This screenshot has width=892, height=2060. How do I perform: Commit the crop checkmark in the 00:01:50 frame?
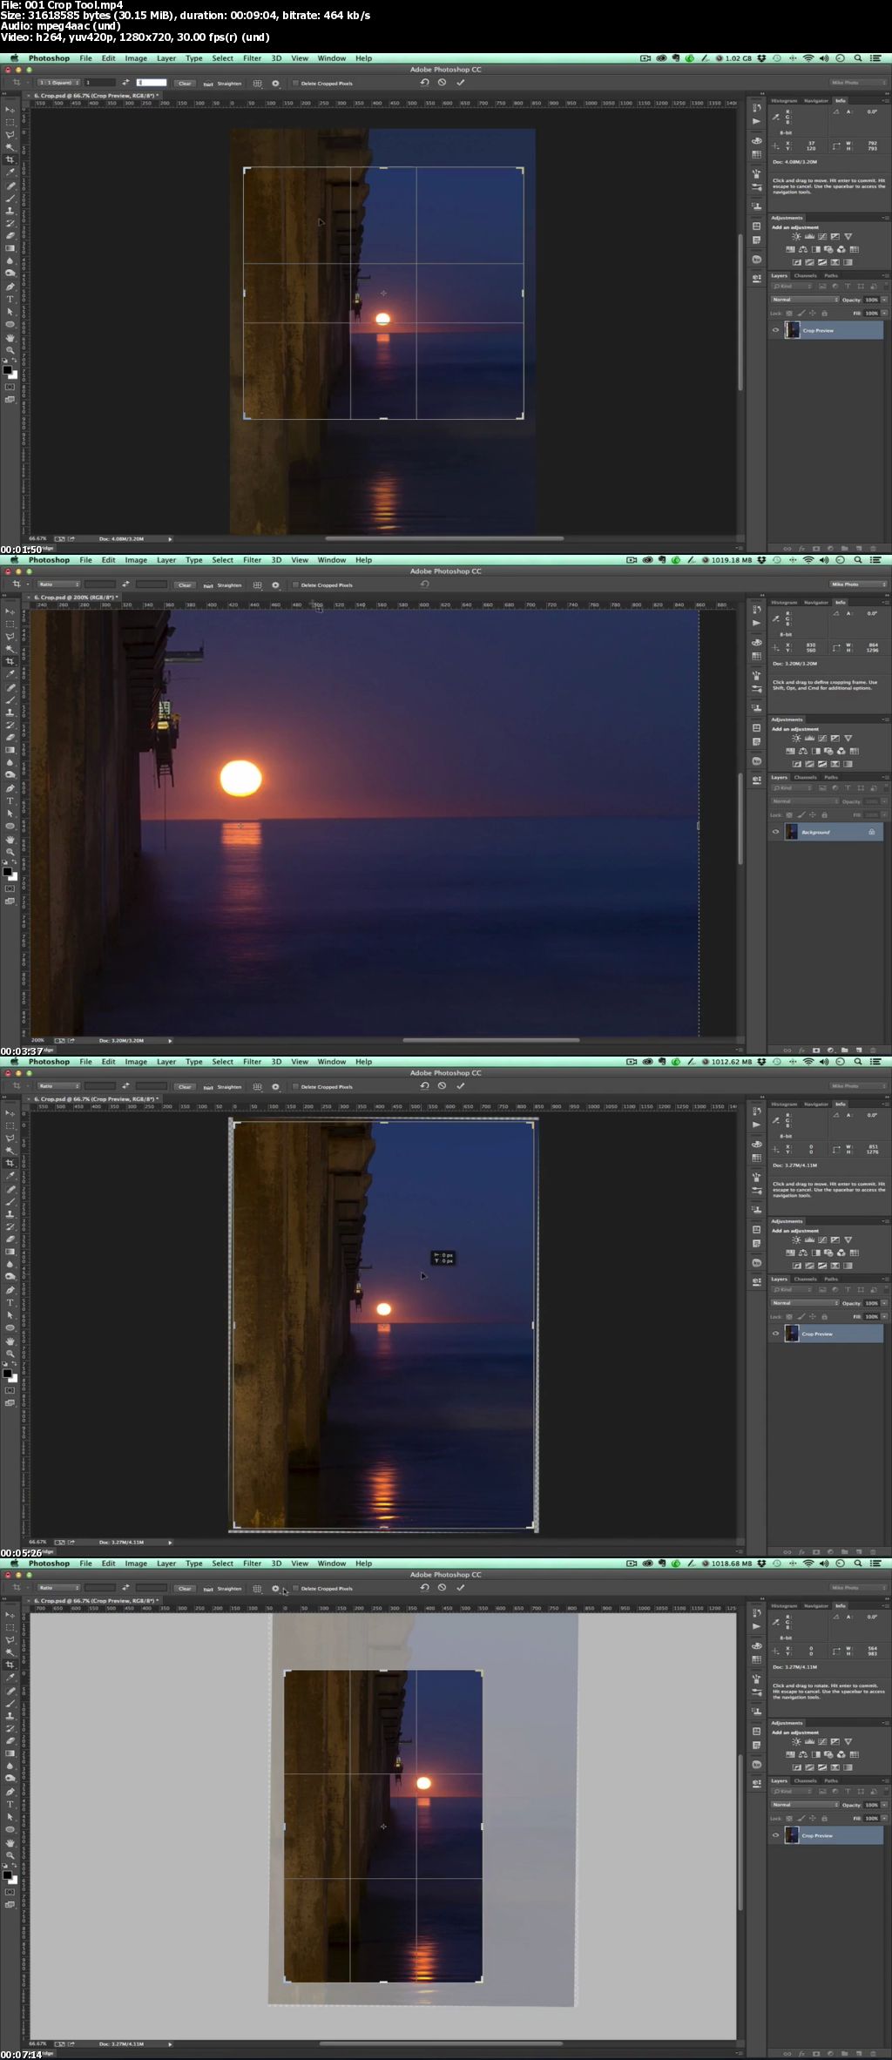click(x=460, y=83)
